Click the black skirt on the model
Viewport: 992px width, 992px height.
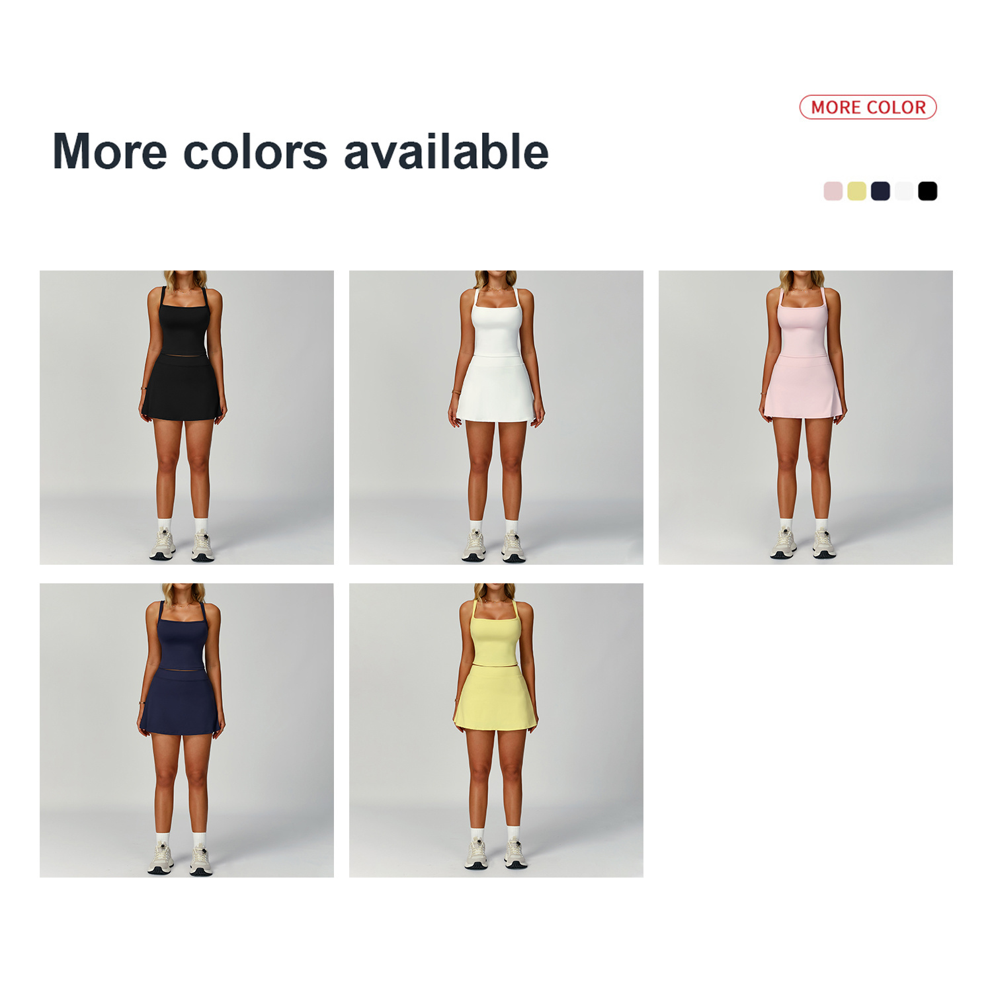click(x=182, y=388)
